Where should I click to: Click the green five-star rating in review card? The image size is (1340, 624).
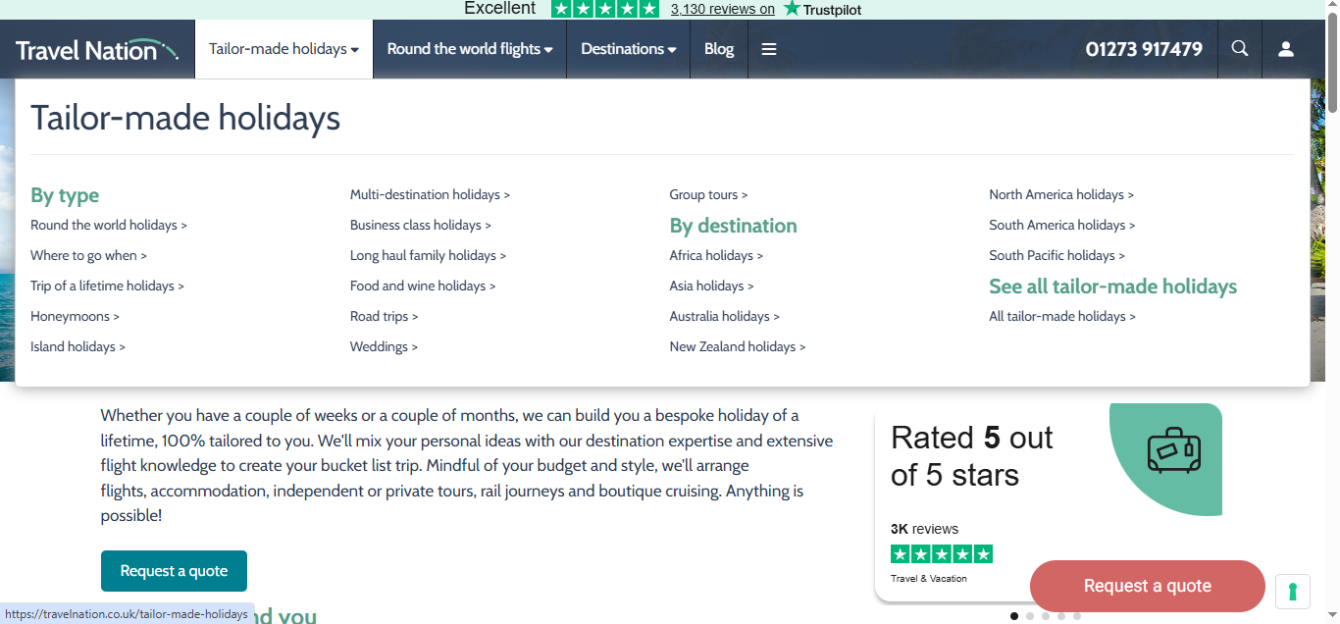coord(941,553)
